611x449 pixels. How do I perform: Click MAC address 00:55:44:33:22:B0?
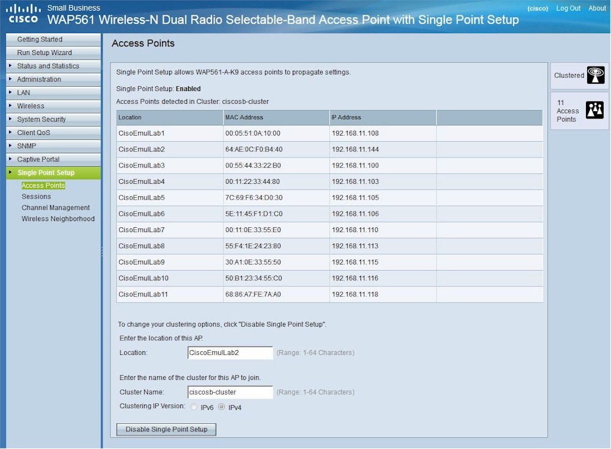[x=253, y=166]
